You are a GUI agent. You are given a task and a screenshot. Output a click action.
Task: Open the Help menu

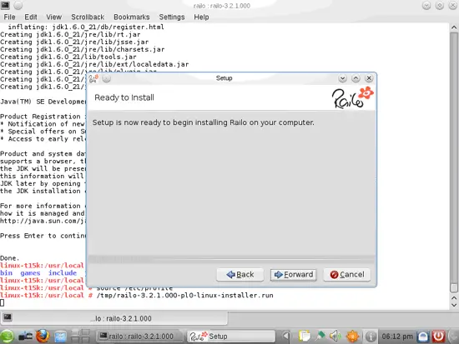(201, 17)
